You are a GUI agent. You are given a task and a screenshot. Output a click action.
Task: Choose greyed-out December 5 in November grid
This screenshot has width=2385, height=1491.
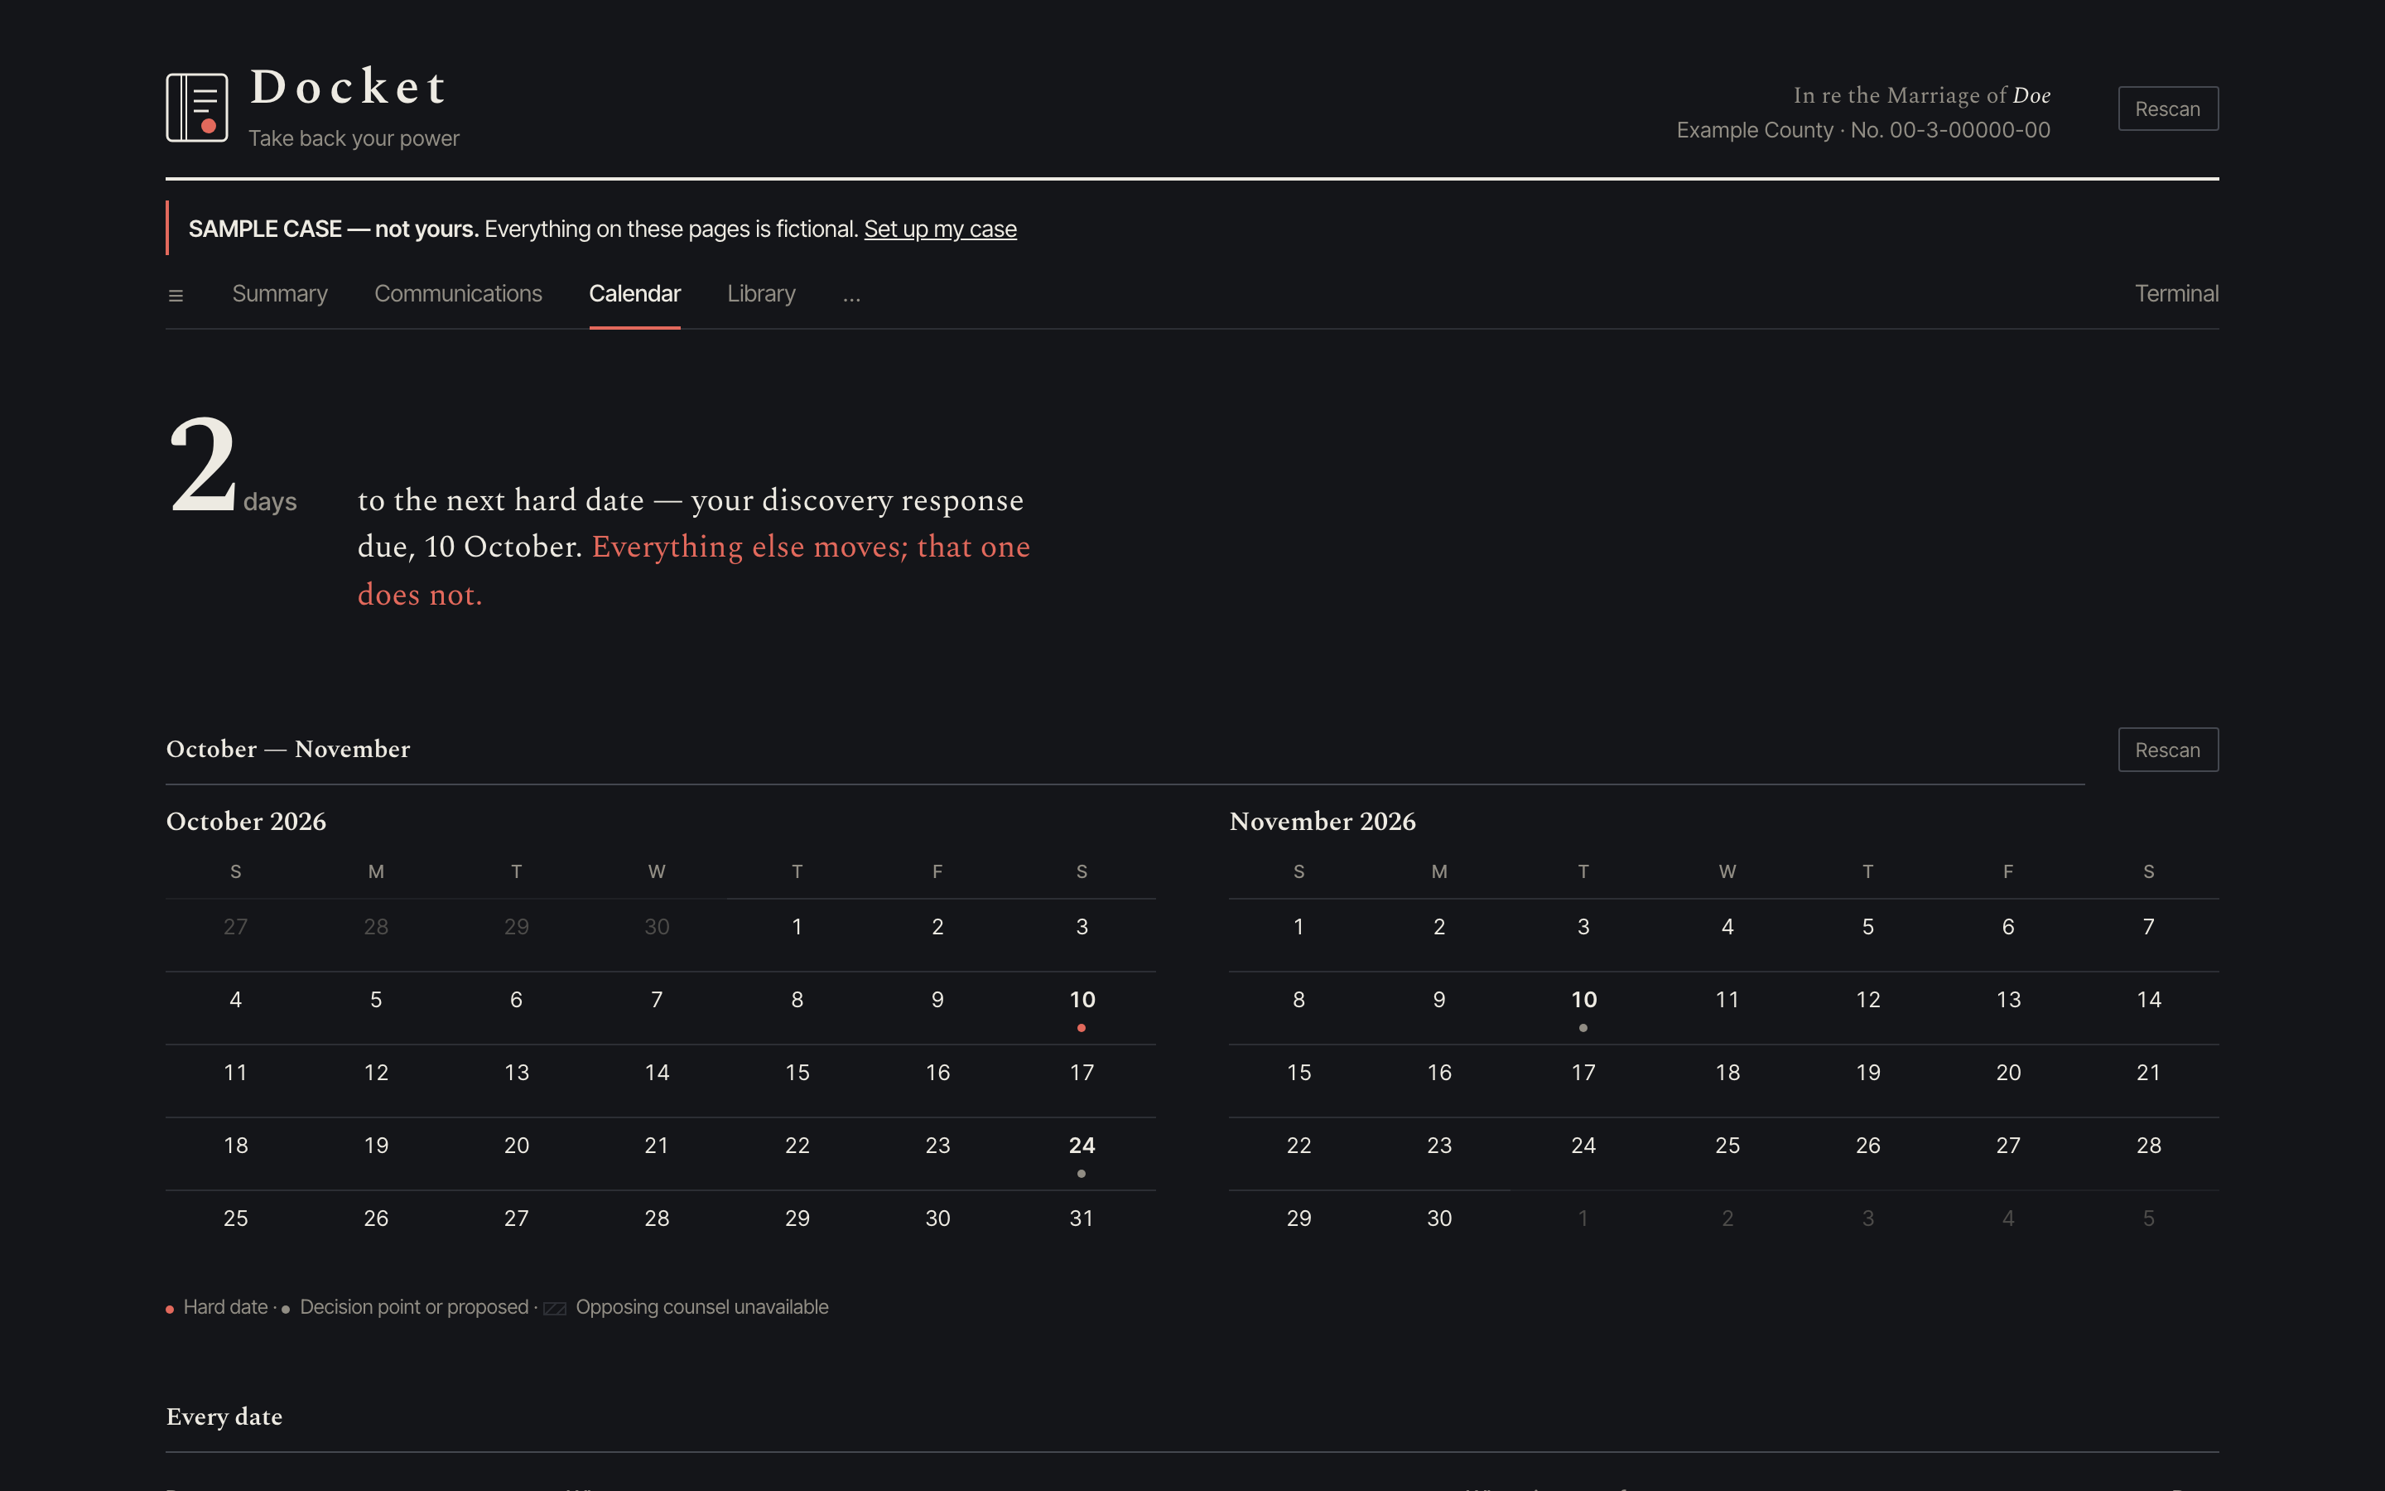click(2148, 1218)
